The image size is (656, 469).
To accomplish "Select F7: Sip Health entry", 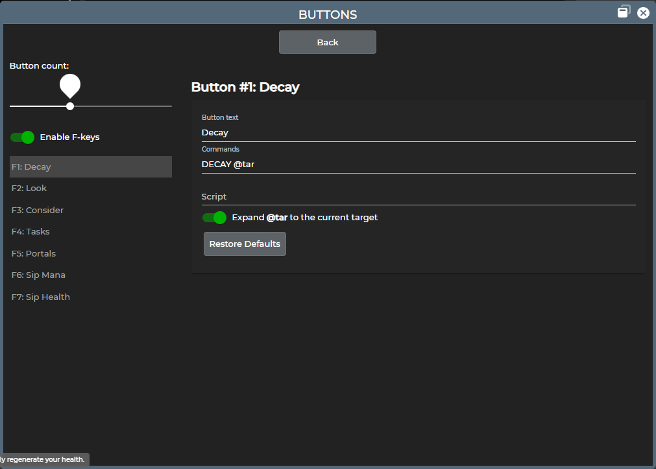I will click(x=91, y=297).
